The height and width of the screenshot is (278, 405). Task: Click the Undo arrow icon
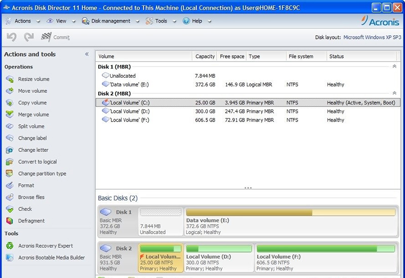click(x=11, y=37)
